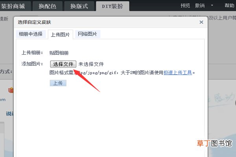Switch to the 换版式 tab

click(x=79, y=6)
